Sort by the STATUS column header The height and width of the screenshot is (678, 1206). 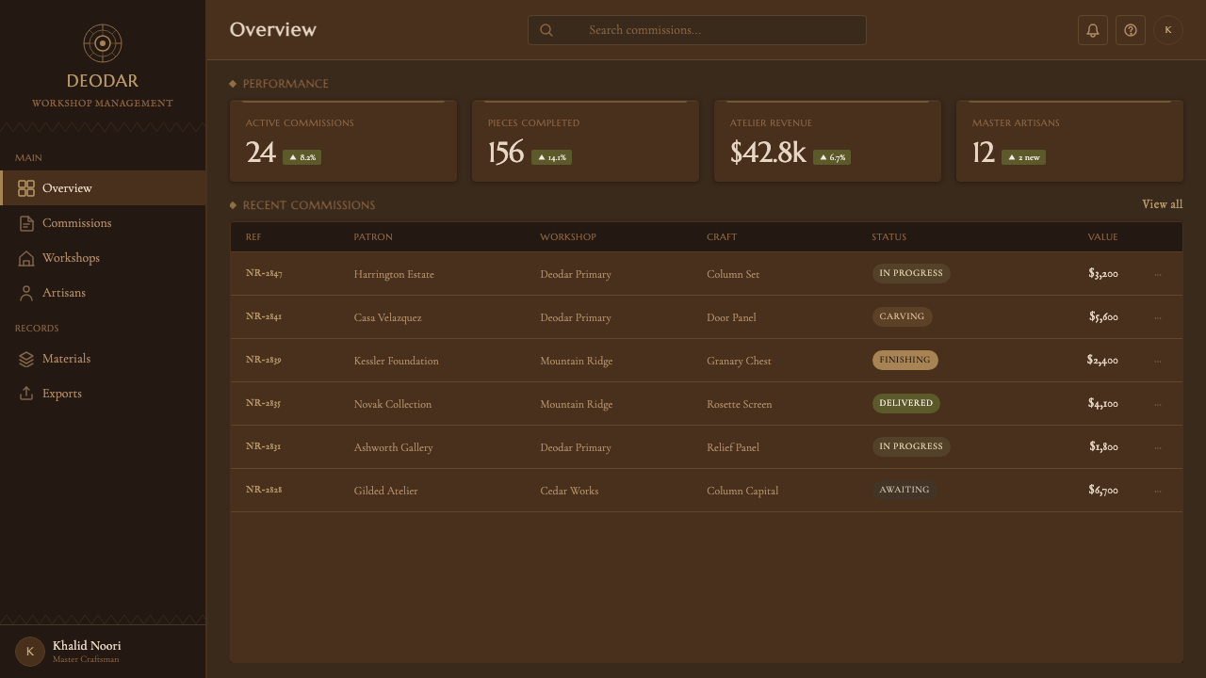pos(888,237)
